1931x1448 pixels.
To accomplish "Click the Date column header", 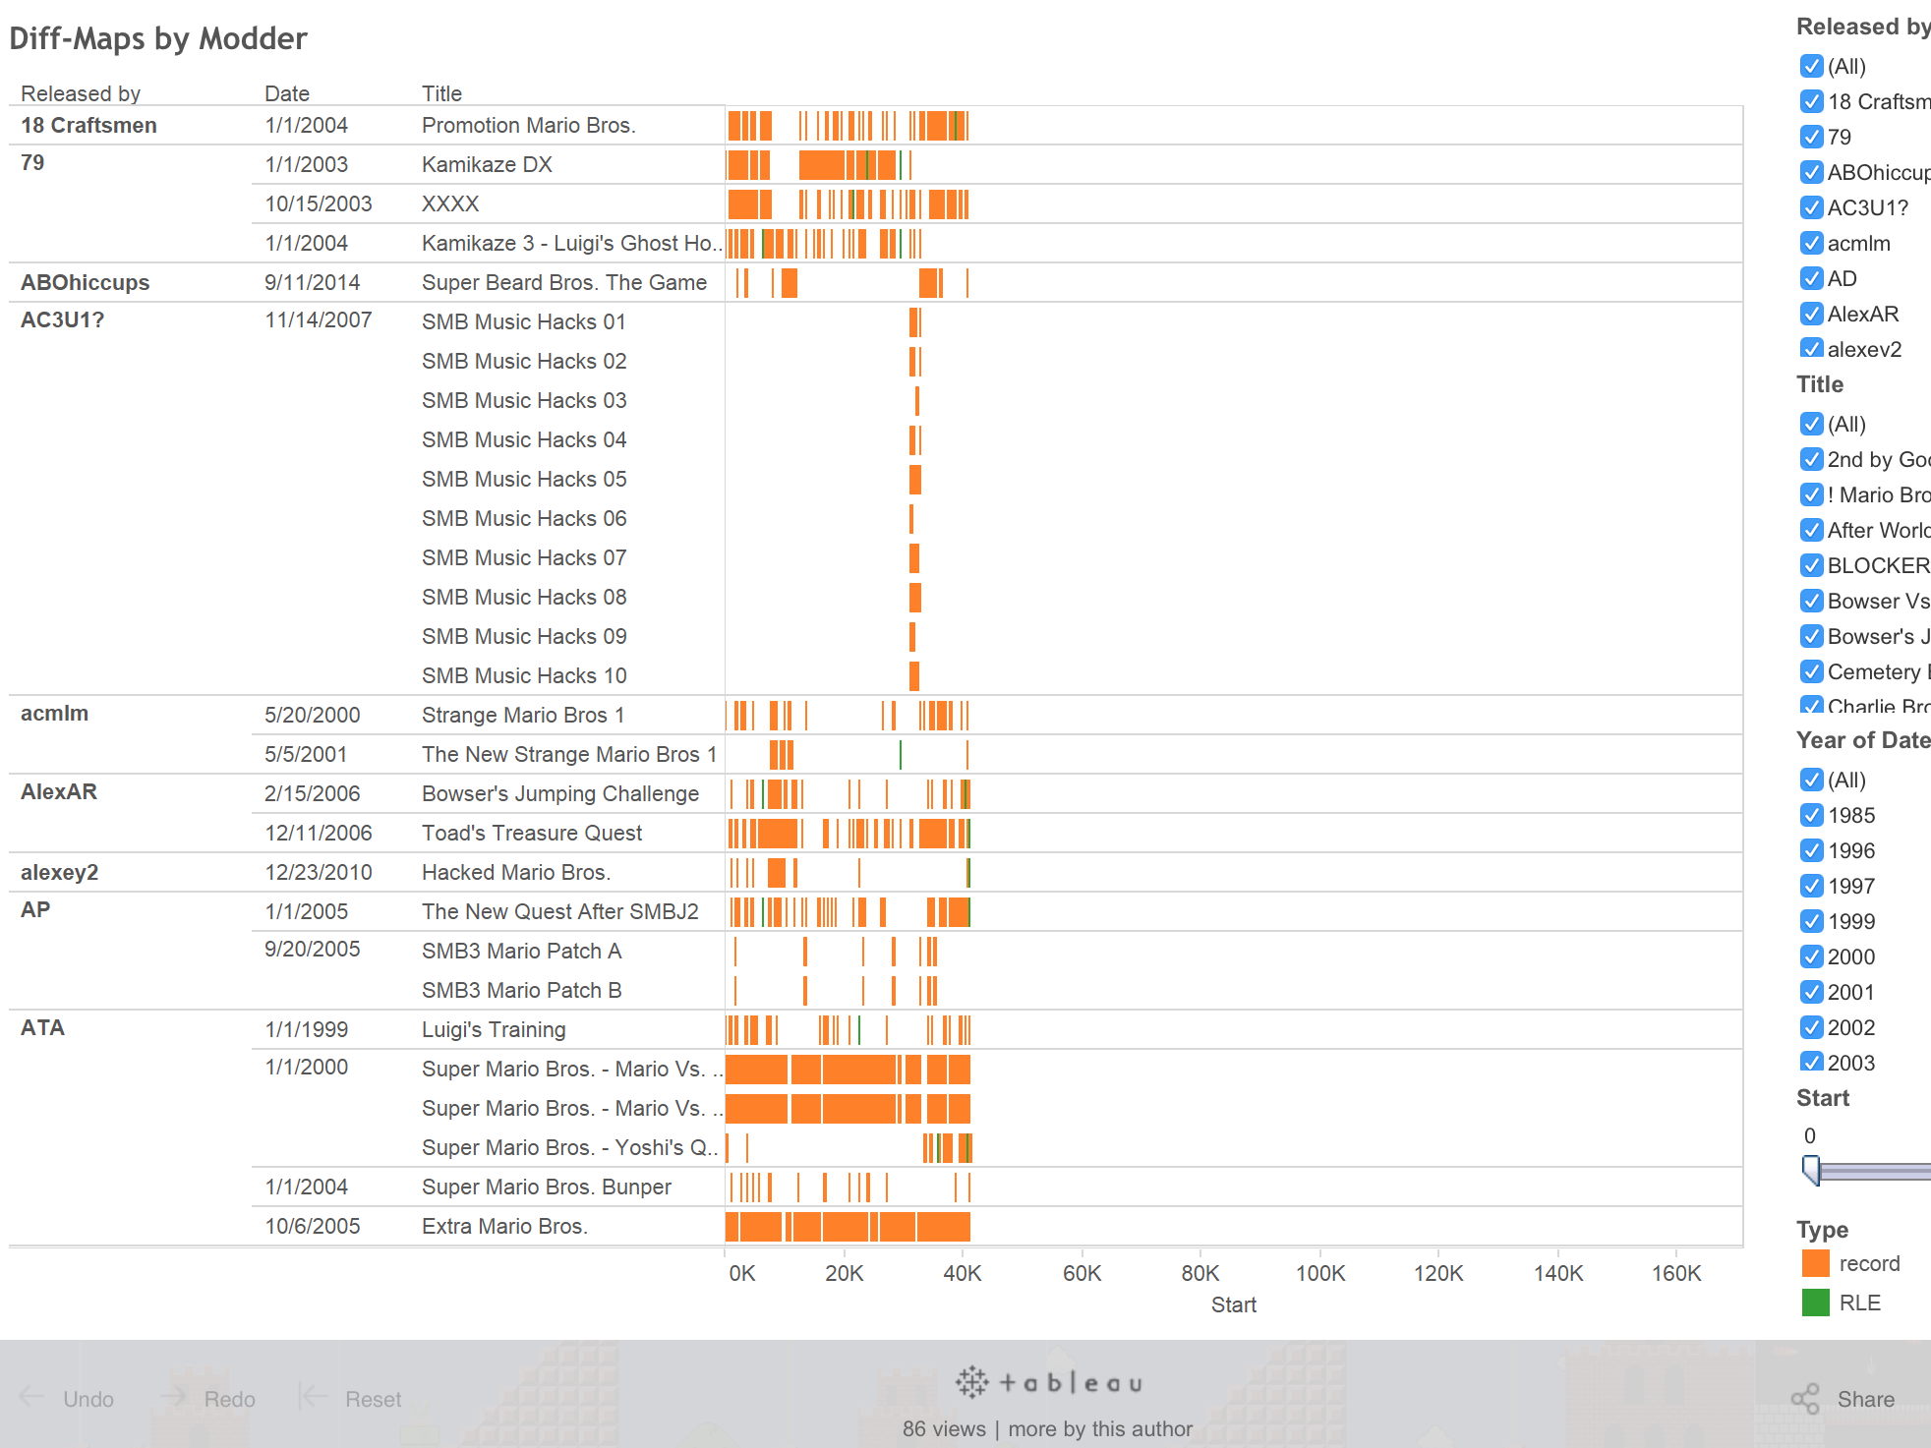I will [287, 93].
